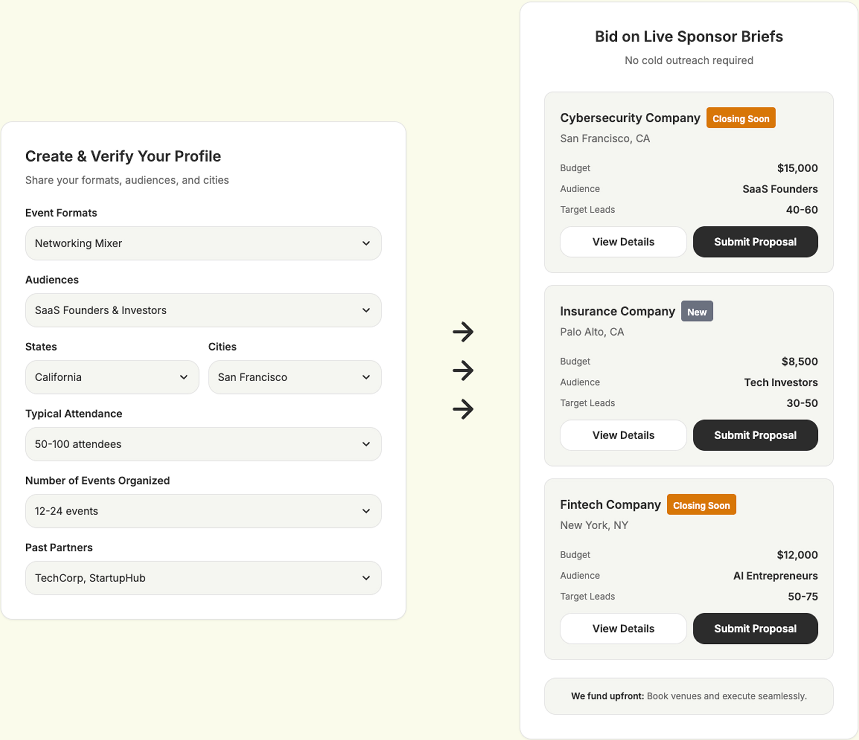Click the New badge on Insurance Company
859x740 pixels.
(696, 312)
